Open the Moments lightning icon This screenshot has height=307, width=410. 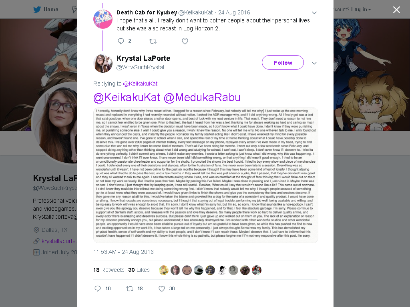[74, 10]
